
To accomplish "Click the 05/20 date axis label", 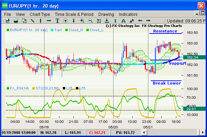I will point(113,127).
